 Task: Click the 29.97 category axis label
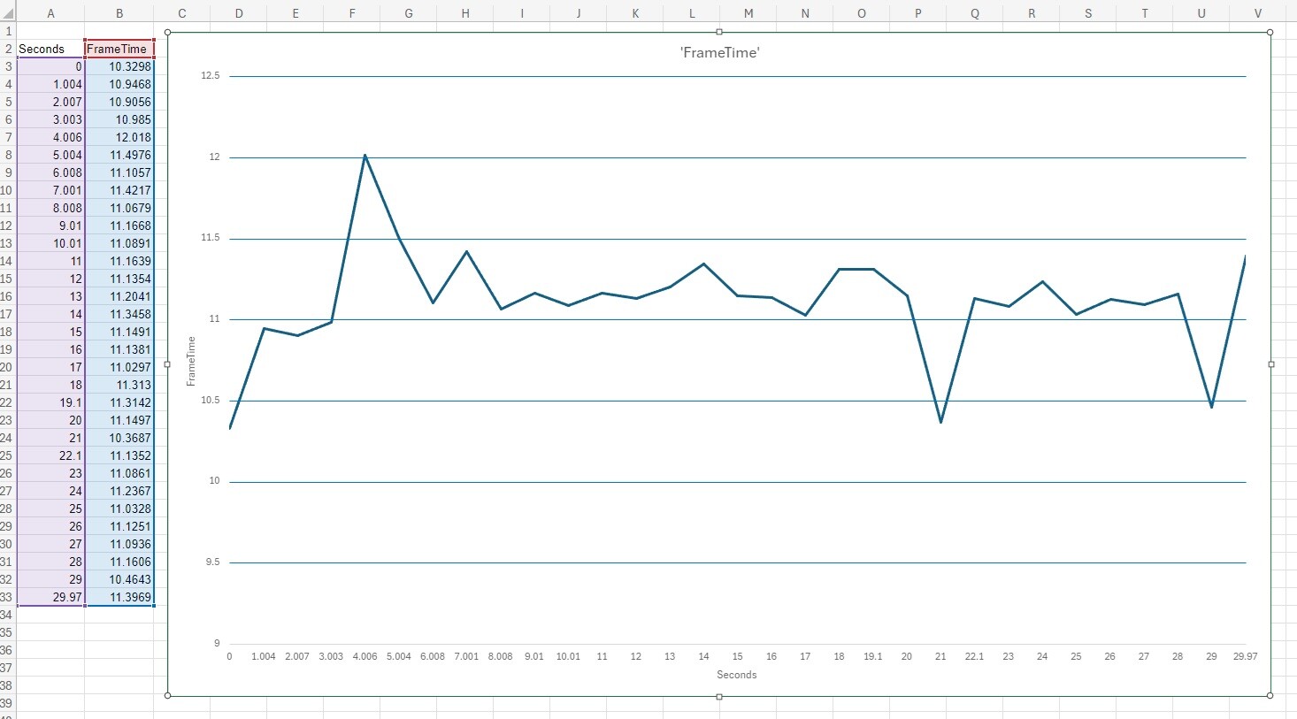(x=1246, y=656)
